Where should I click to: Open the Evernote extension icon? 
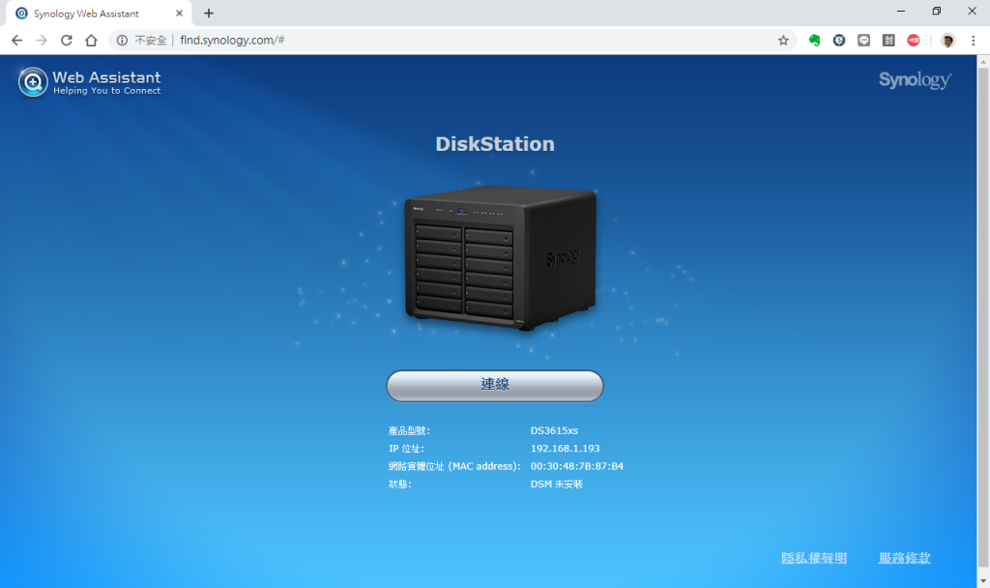click(814, 41)
